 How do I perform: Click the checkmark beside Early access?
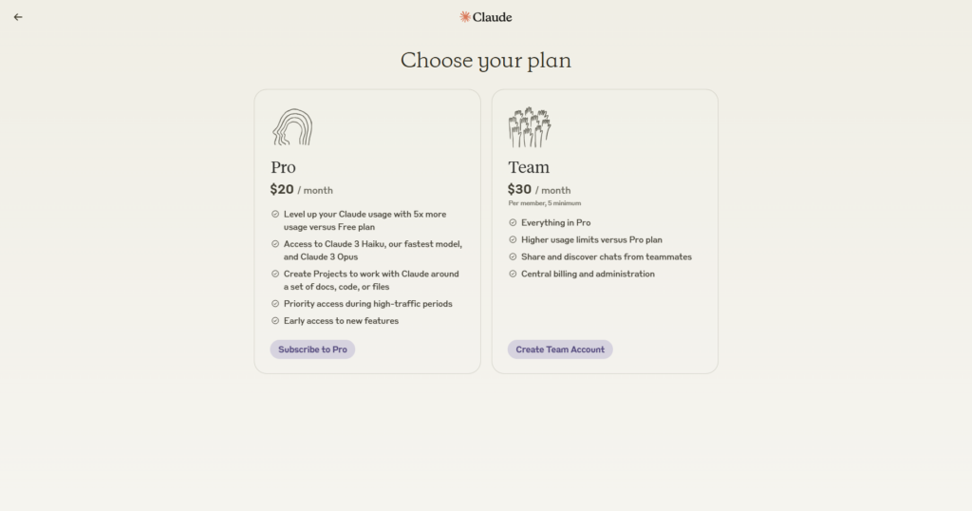coord(275,321)
